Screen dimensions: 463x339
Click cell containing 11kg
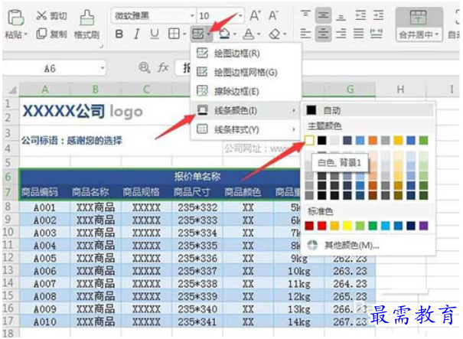pyautogui.click(x=298, y=283)
